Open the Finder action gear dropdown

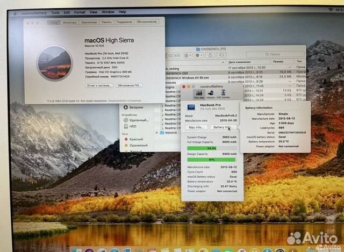199,55
